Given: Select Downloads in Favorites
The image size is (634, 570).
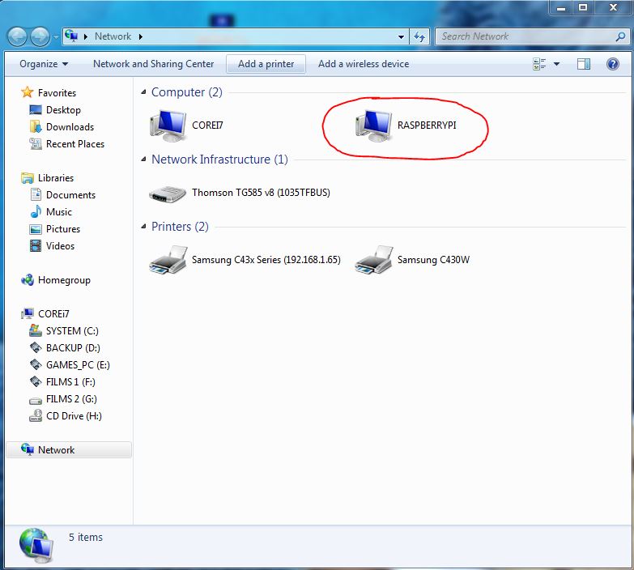Looking at the screenshot, I should pos(70,127).
